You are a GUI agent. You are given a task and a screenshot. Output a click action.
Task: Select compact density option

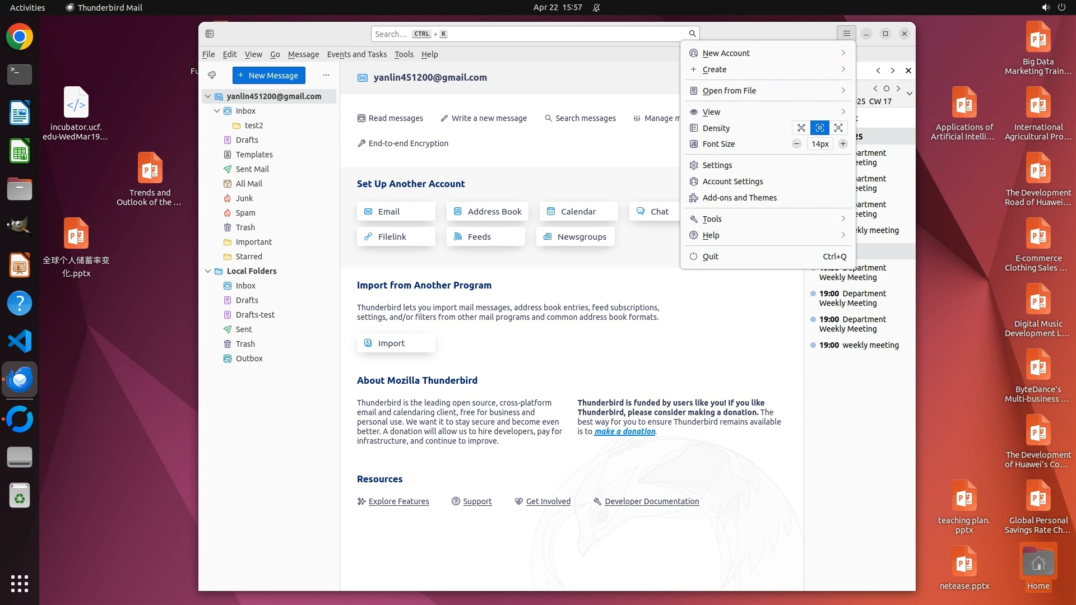(801, 128)
